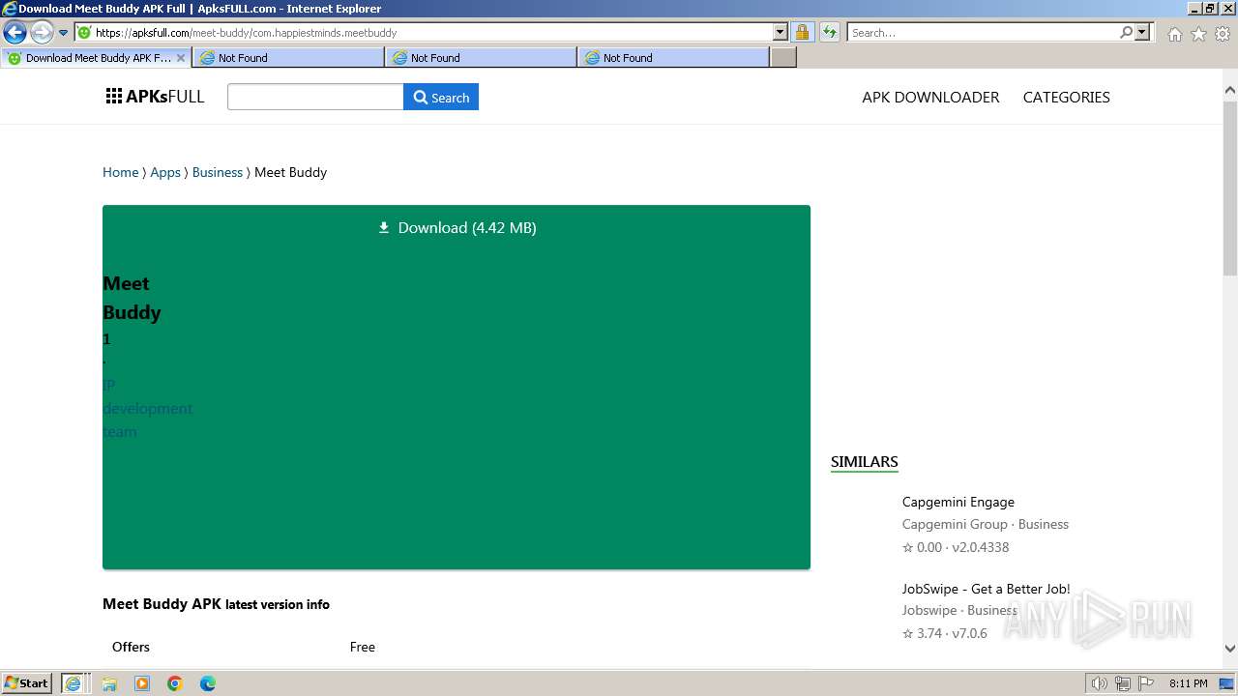Screen dimensions: 1238x696
Task: Open the CATEGORIES menu item
Action: point(1066,97)
